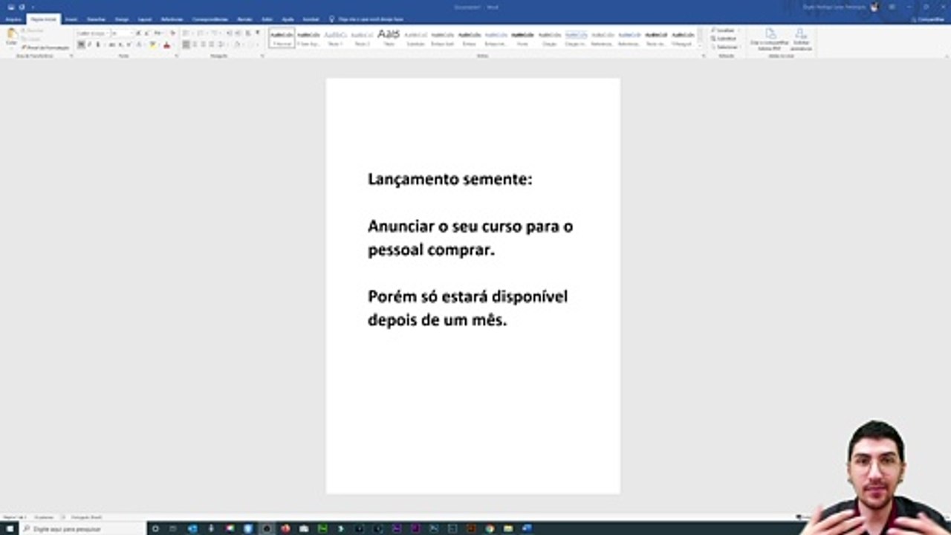Image resolution: width=951 pixels, height=535 pixels.
Task: Open the Parágrafo group dialog launcher
Action: (x=262, y=56)
